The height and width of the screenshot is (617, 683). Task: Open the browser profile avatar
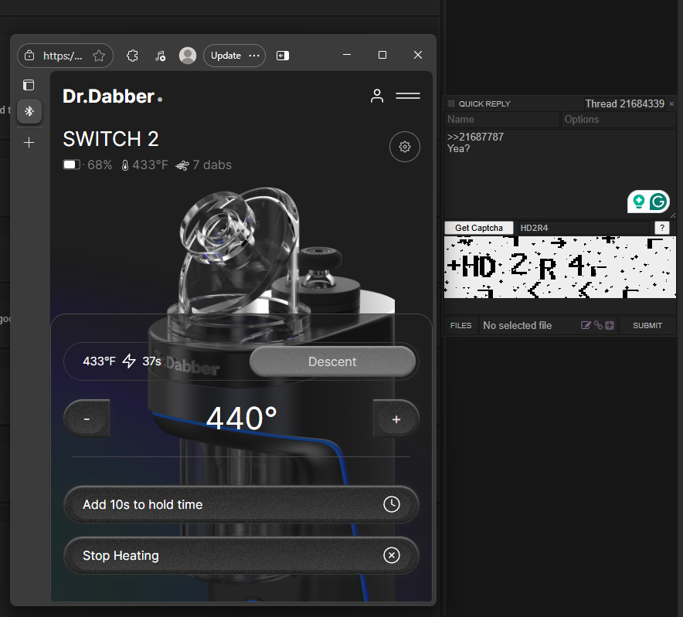point(188,56)
